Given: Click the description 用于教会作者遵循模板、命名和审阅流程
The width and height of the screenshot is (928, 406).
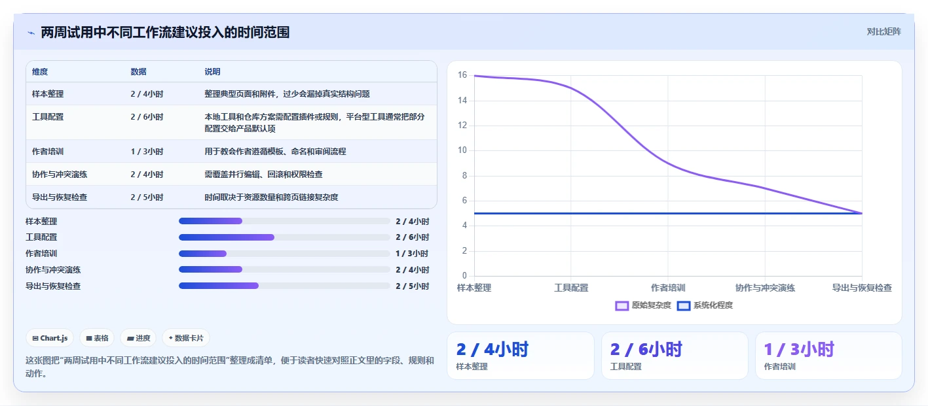Looking at the screenshot, I should (x=275, y=152).
